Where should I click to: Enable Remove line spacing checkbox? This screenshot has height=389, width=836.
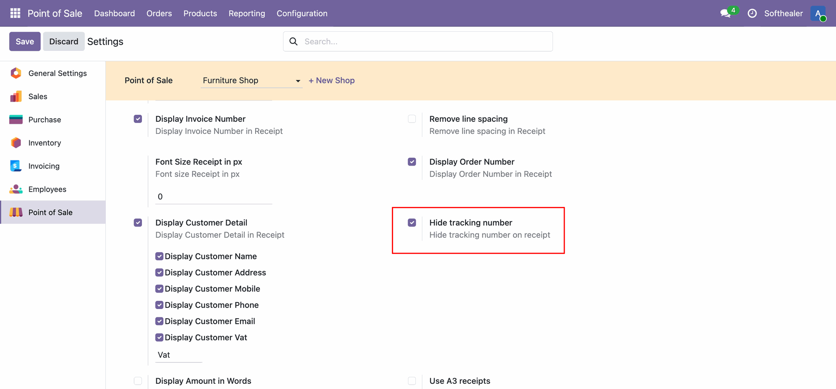(412, 119)
